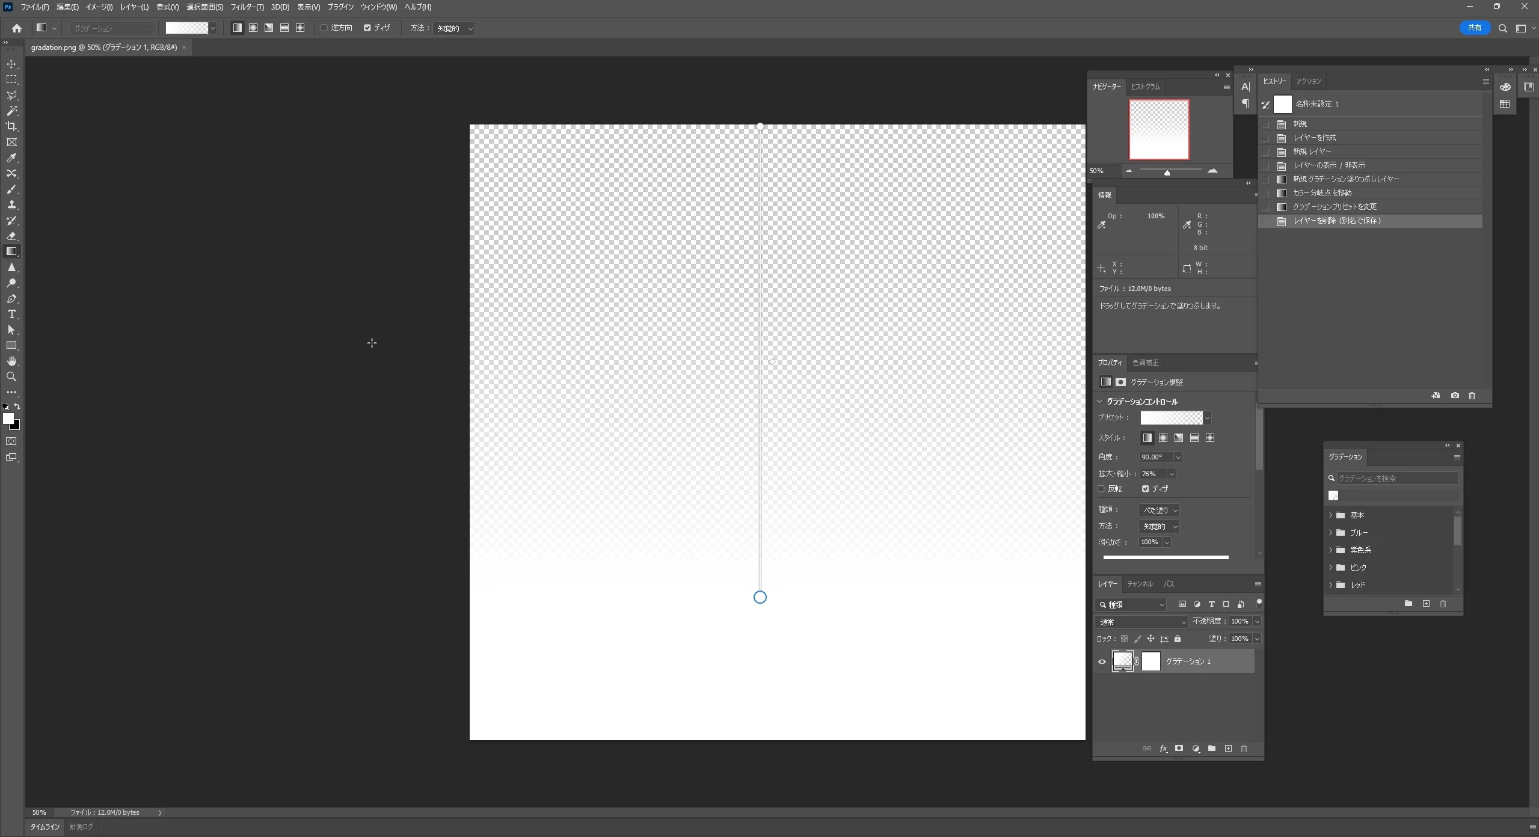Choose the Eyedropper tool
The height and width of the screenshot is (837, 1539).
(11, 158)
